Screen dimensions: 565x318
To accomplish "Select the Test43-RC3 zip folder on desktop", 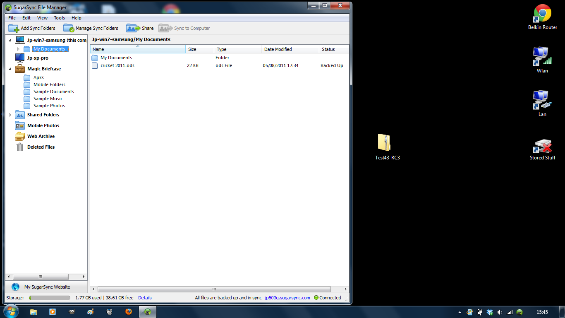I will (x=387, y=147).
